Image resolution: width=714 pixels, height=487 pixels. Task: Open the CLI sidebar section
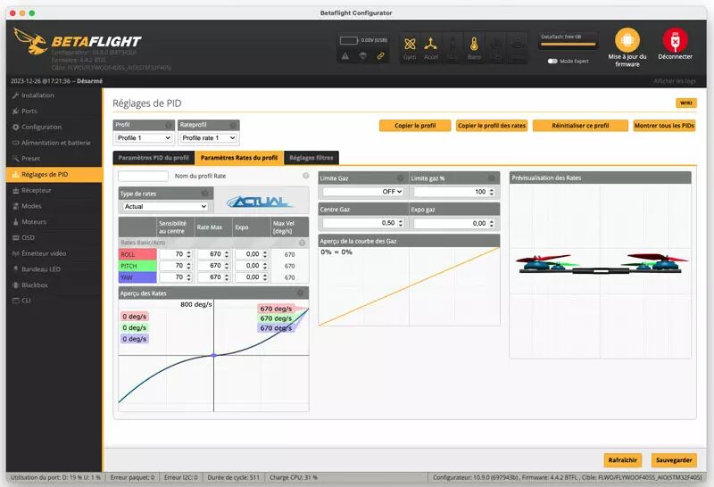[54, 301]
